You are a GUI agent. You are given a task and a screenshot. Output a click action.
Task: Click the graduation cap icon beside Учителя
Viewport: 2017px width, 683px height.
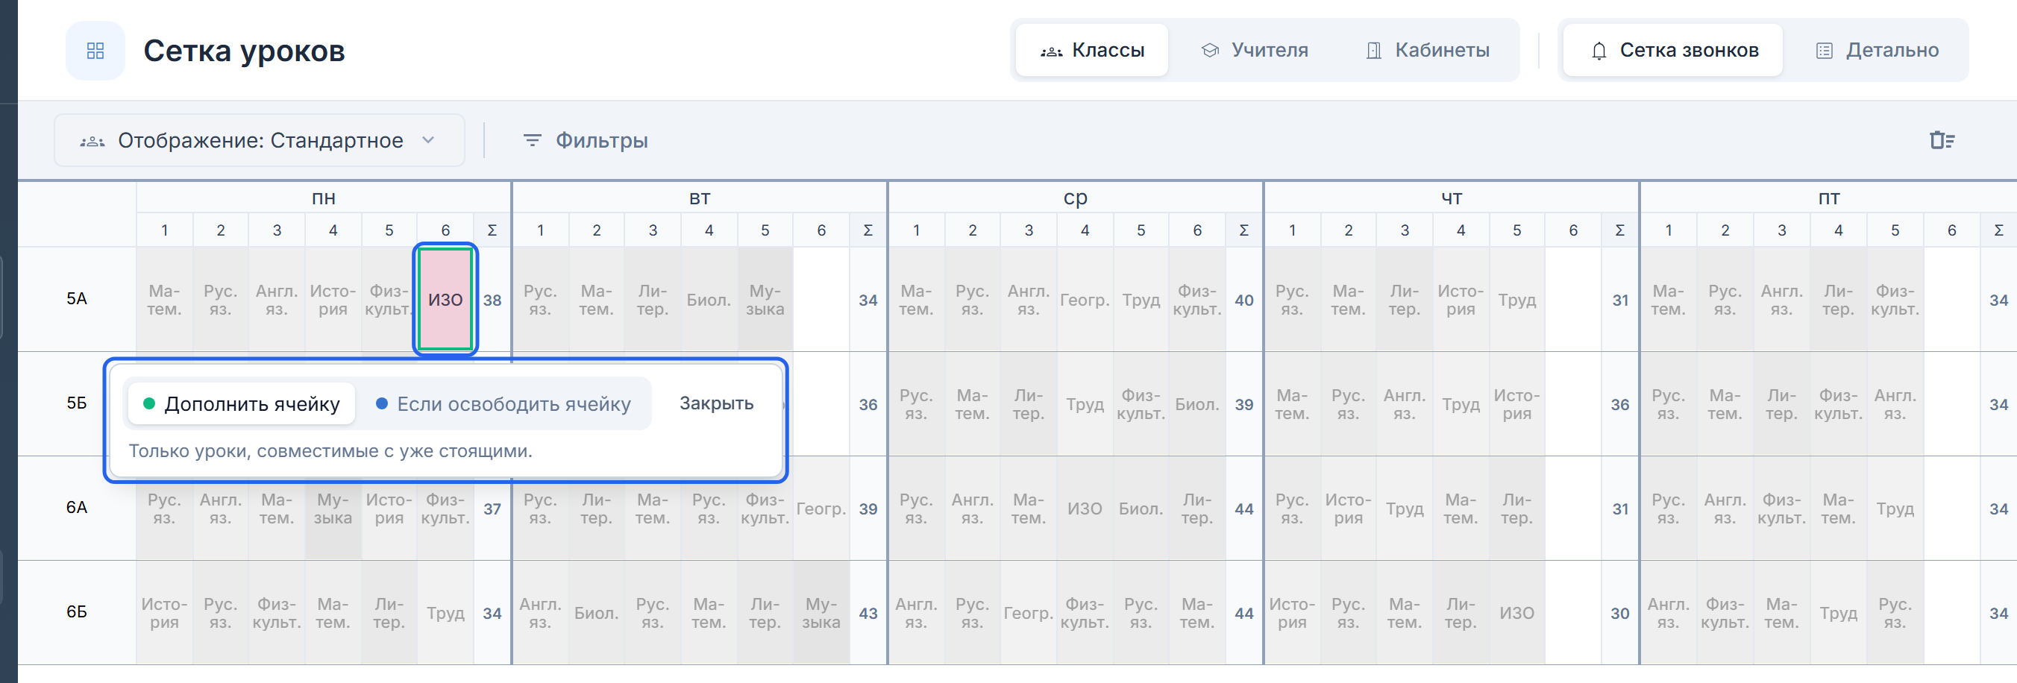[x=1210, y=51]
